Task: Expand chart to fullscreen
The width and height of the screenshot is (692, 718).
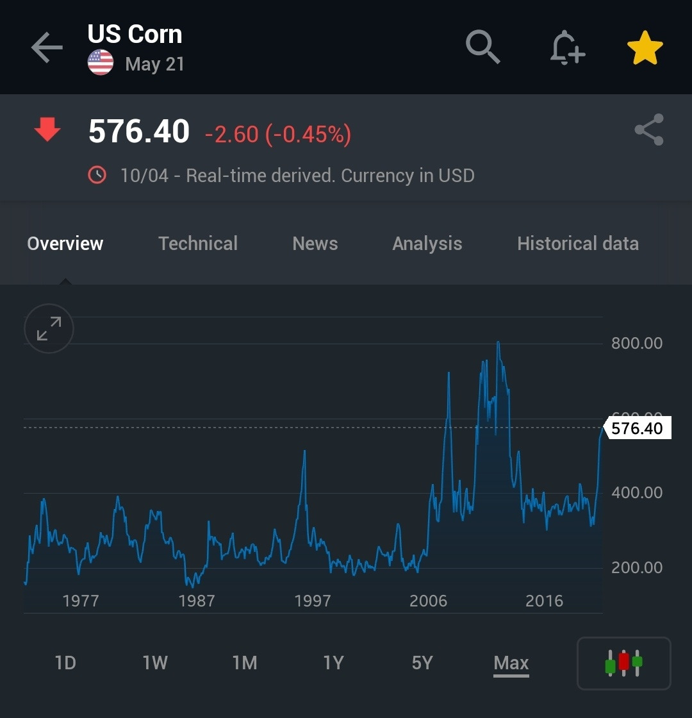Action: coord(49,328)
